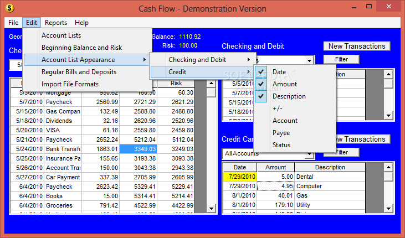Select the highlighted 3349.03 balance cell
405x238 pixels.
138,149
